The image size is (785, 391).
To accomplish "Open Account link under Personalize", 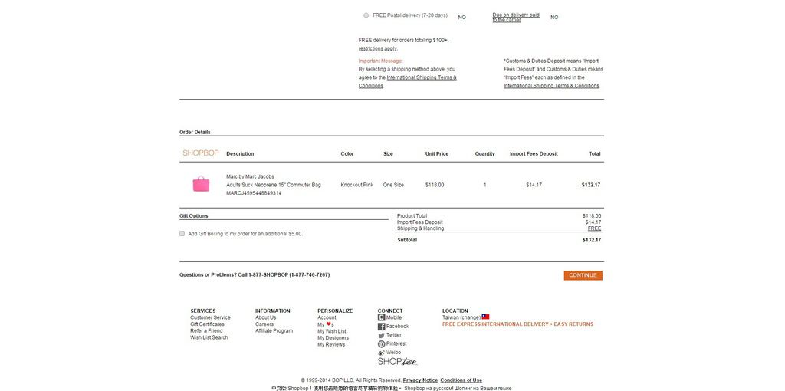I will (327, 317).
